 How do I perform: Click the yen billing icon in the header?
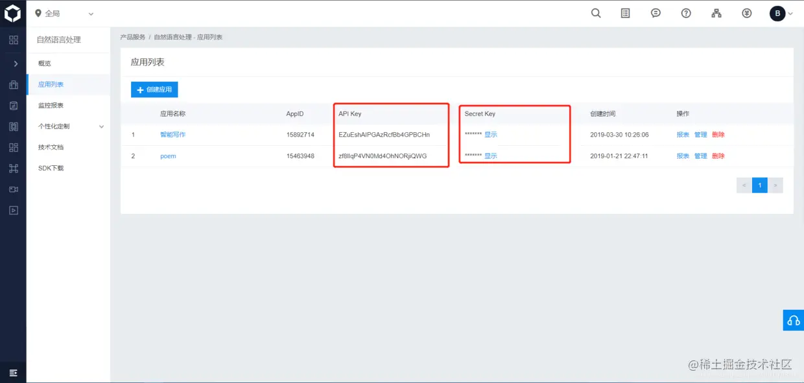pos(747,13)
